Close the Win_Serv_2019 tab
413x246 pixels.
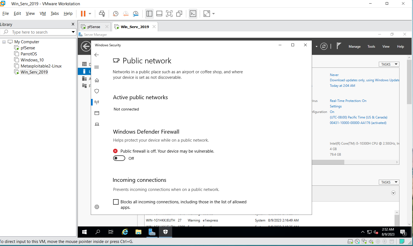[154, 27]
